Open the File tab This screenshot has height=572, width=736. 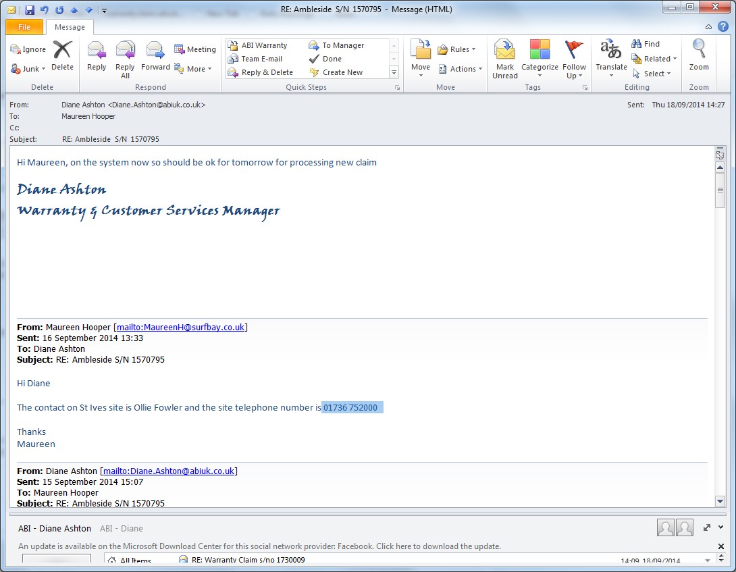[24, 27]
